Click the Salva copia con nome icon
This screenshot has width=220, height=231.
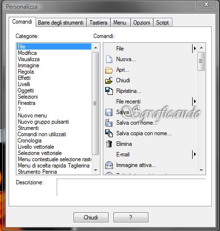pyautogui.click(x=109, y=133)
